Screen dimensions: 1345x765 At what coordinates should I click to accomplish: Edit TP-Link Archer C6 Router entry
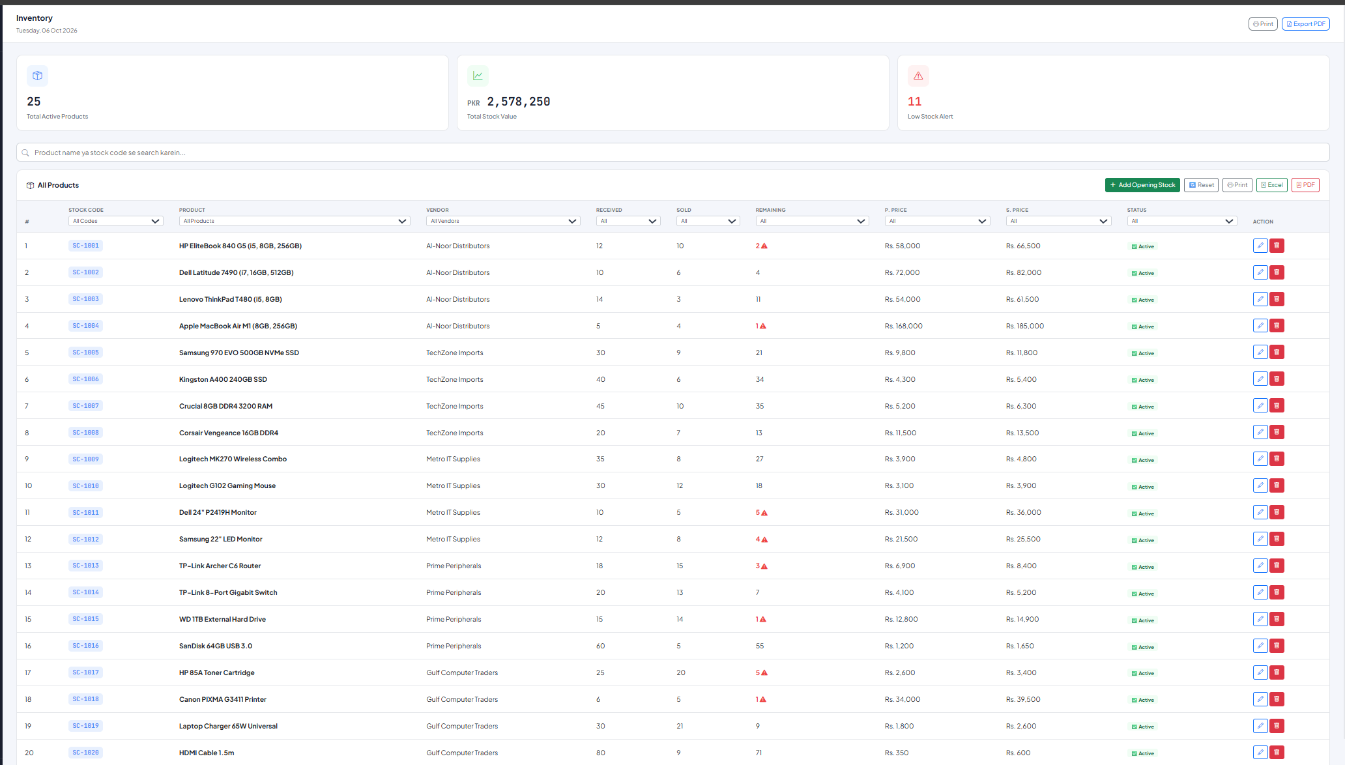[x=1260, y=566]
